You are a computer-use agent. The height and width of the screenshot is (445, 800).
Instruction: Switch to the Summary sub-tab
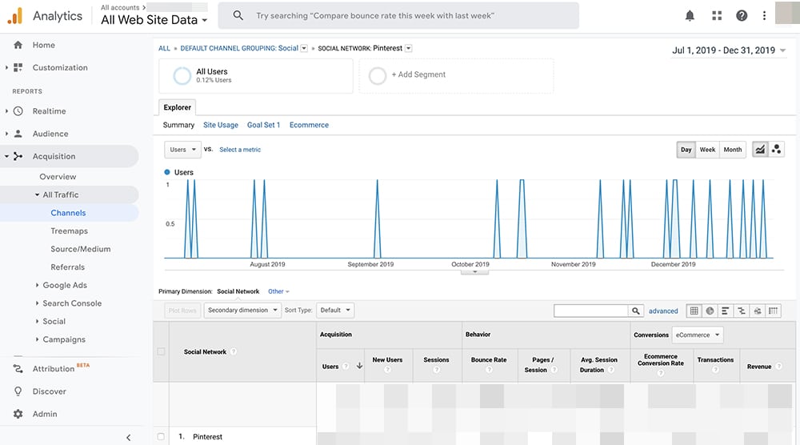(178, 125)
